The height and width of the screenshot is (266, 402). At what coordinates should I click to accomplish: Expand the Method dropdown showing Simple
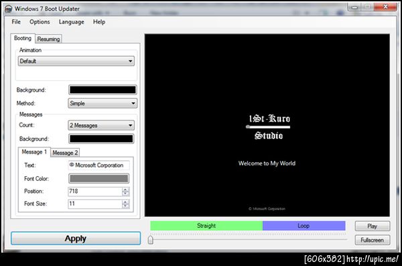tap(103, 103)
